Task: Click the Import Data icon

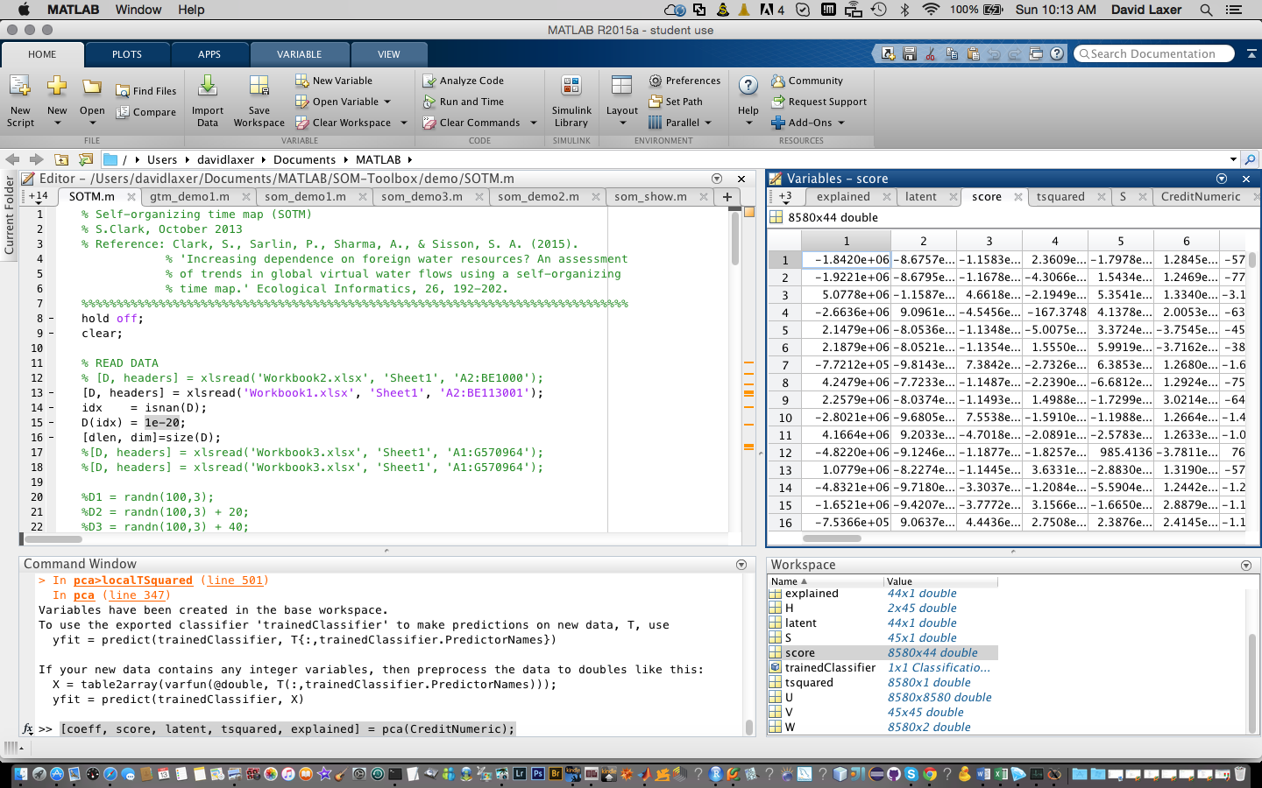Action: 208,87
